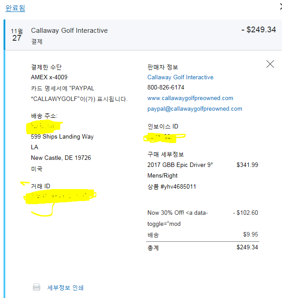Click the seller phone number 800-826-6174

[166, 88]
